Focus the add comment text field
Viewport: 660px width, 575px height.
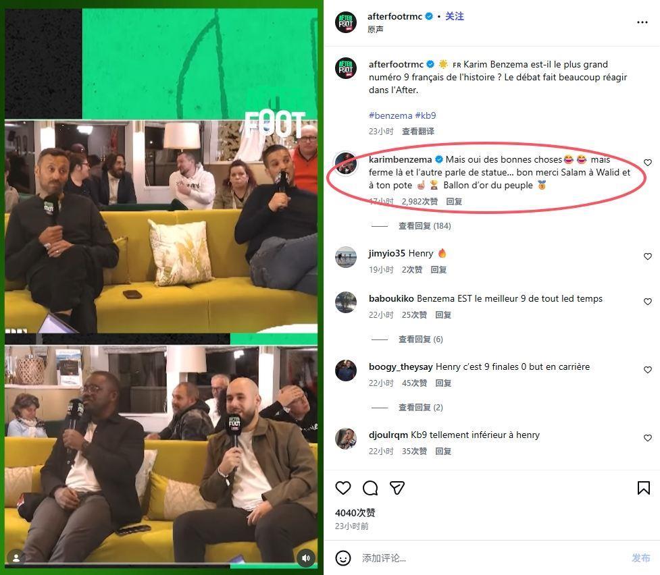point(492,558)
